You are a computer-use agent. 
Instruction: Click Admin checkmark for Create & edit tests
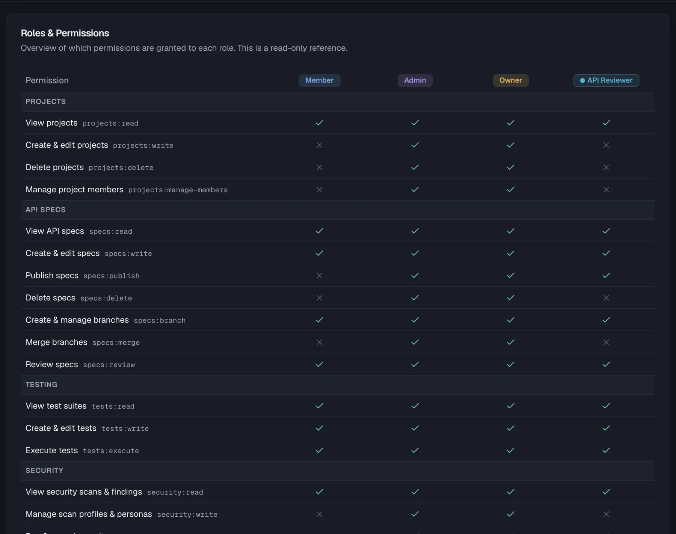[x=415, y=428]
